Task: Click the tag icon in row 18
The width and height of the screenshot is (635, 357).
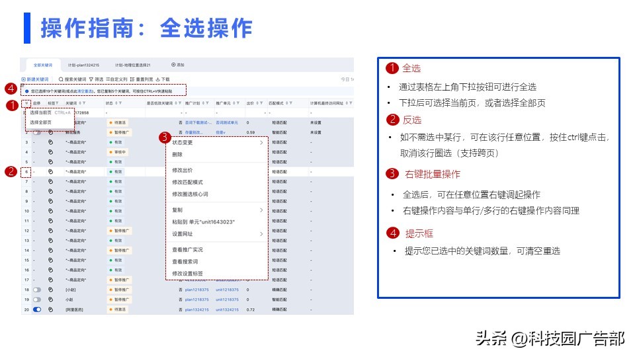Action: click(x=51, y=290)
